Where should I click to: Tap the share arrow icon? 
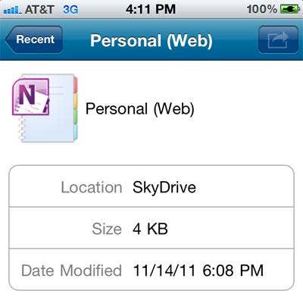(x=279, y=39)
